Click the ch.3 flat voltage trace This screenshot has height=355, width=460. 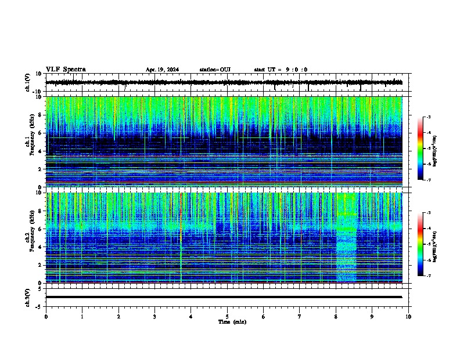(x=224, y=297)
